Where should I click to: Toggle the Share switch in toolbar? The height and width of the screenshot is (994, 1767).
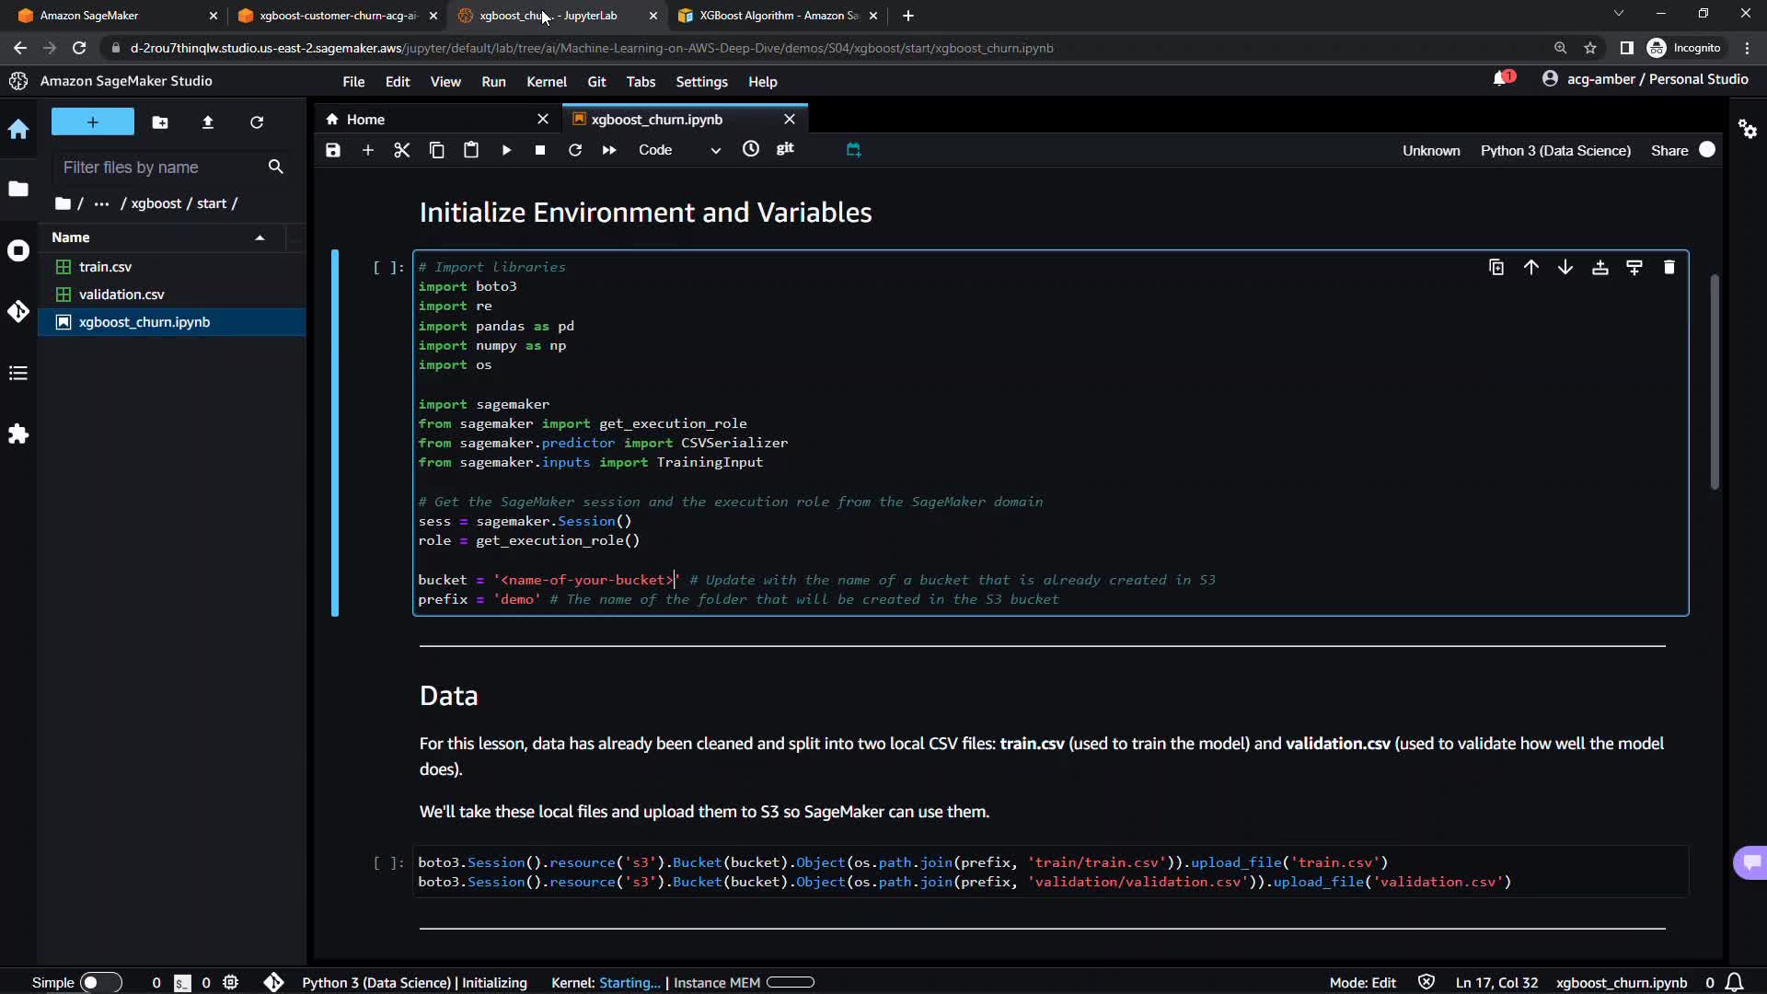point(1707,150)
